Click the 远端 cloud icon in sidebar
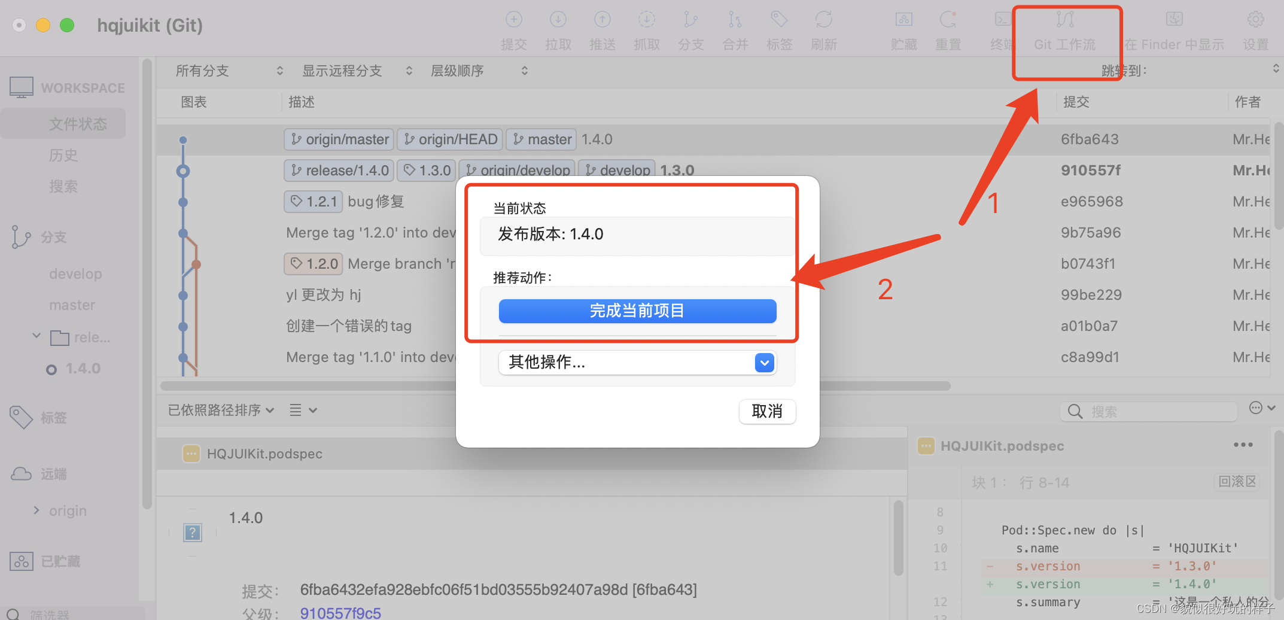This screenshot has height=620, width=1284. [21, 474]
